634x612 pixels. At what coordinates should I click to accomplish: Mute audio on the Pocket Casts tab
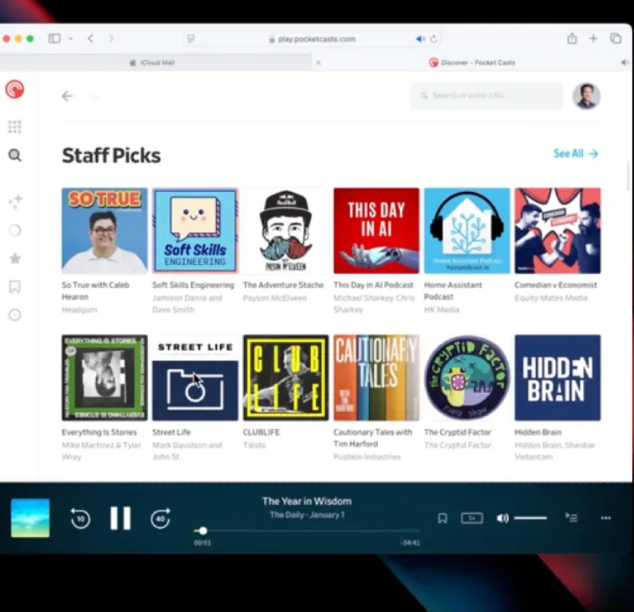tap(625, 63)
